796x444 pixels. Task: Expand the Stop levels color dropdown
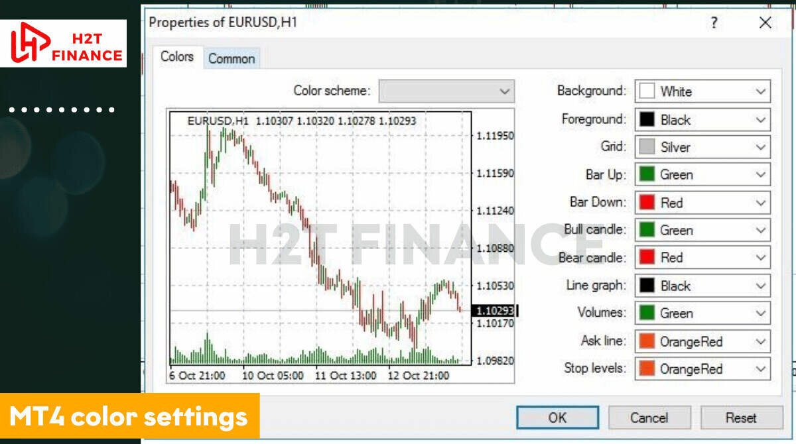tap(702, 368)
